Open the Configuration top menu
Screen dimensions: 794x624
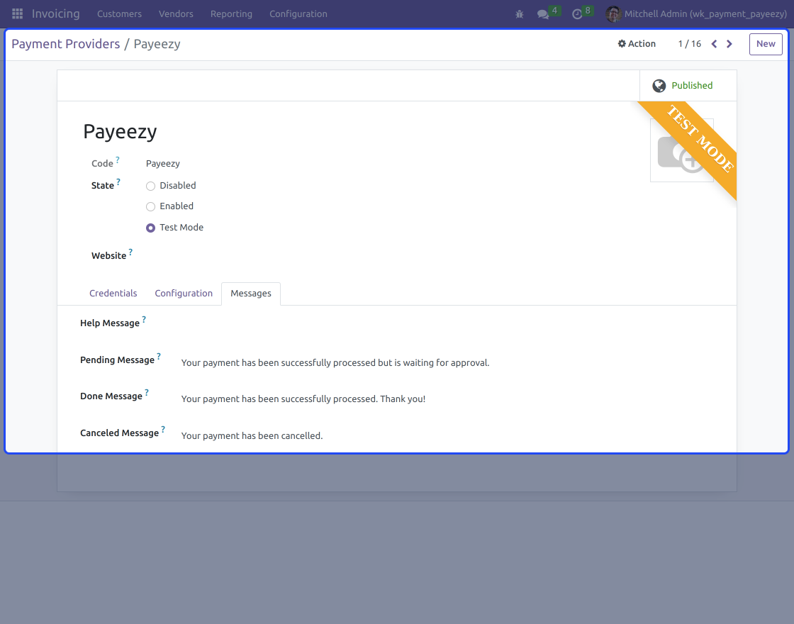coord(298,13)
